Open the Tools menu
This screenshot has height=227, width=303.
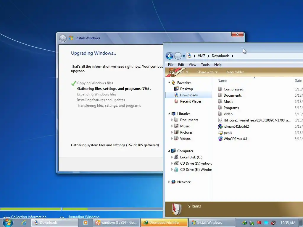[x=205, y=65]
